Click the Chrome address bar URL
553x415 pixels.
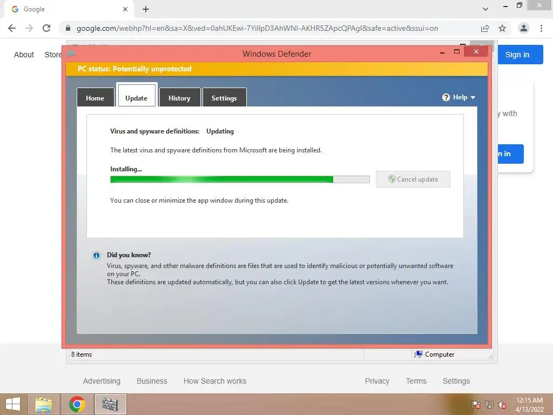(x=257, y=28)
